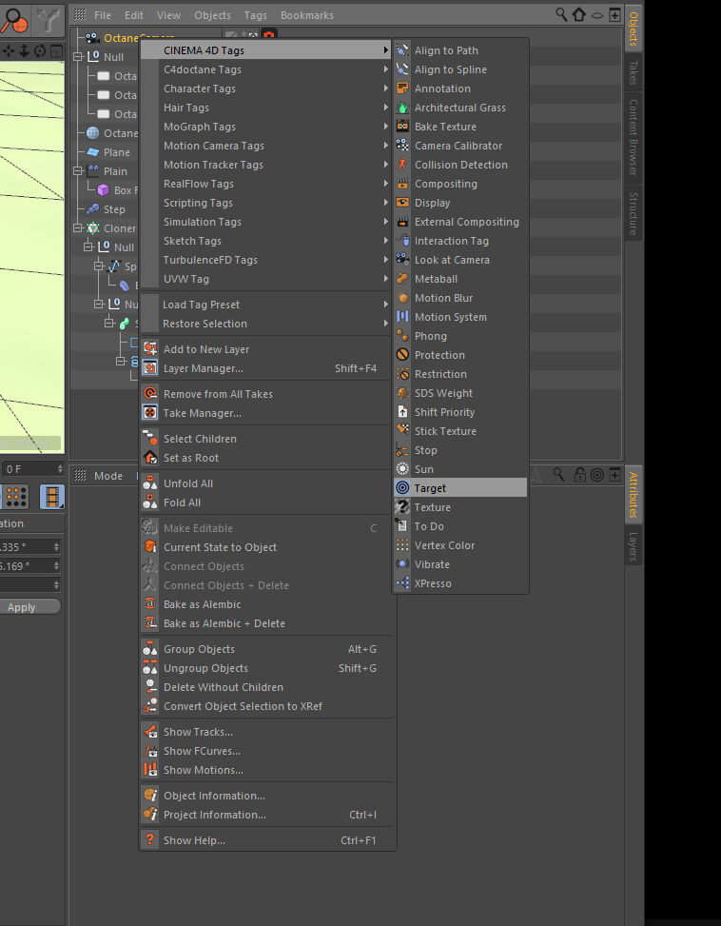Screen dimensions: 721x926
Task: Click Set as Root
Action: pos(266,458)
